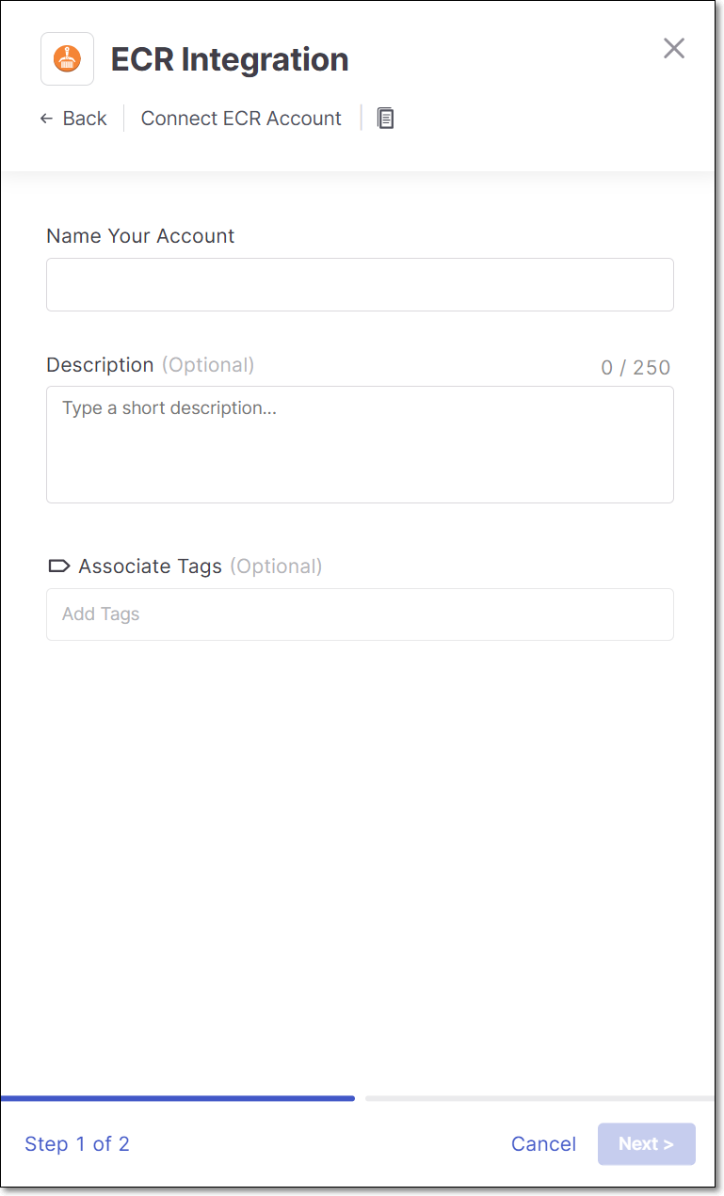Click the orange ECR logo icon
This screenshot has width=724, height=1196.
click(x=67, y=58)
